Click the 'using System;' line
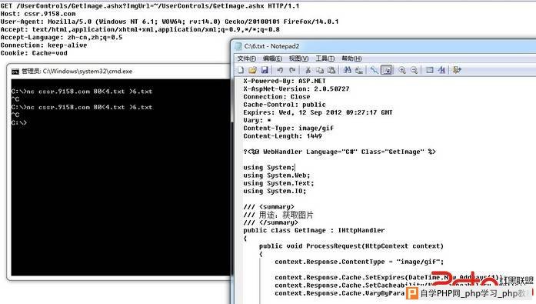The height and width of the screenshot is (304, 536). click(x=268, y=168)
